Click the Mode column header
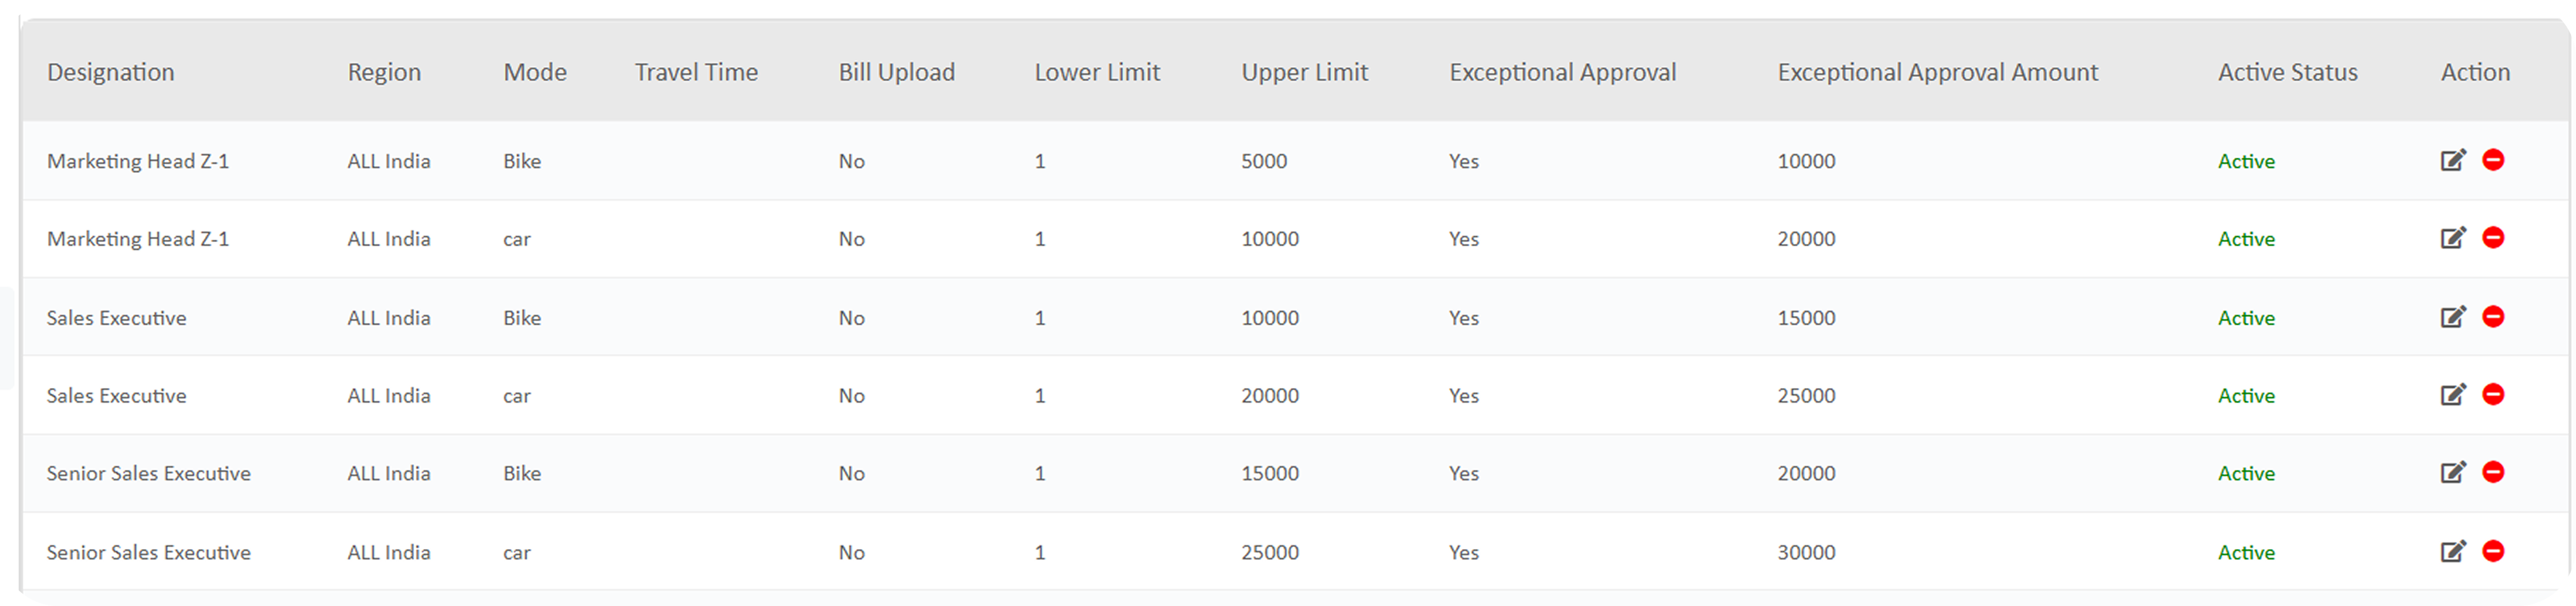This screenshot has height=606, width=2576. point(535,72)
